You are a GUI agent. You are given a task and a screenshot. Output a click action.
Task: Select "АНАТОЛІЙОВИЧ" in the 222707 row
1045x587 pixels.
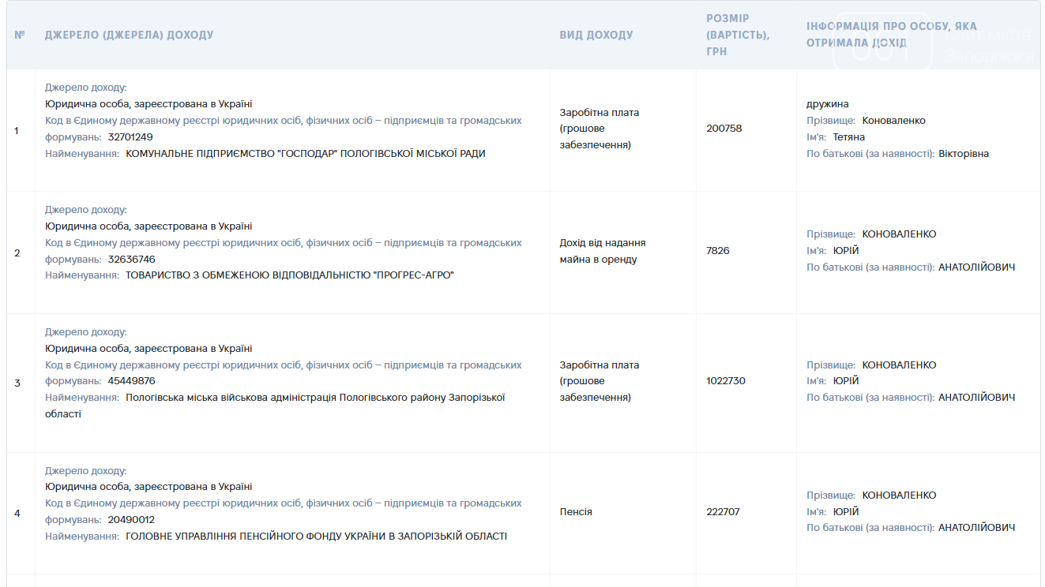pos(976,527)
